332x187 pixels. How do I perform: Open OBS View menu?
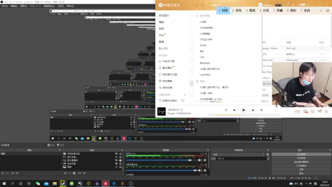pos(23,6)
